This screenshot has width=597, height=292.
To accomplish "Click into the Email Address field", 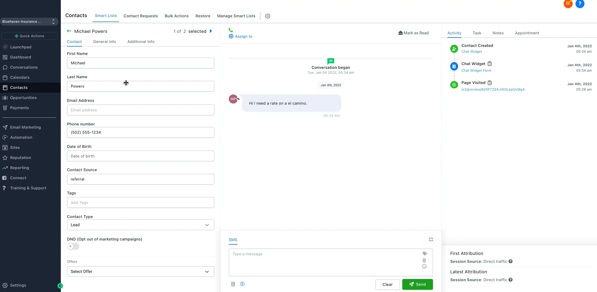I will click(141, 110).
